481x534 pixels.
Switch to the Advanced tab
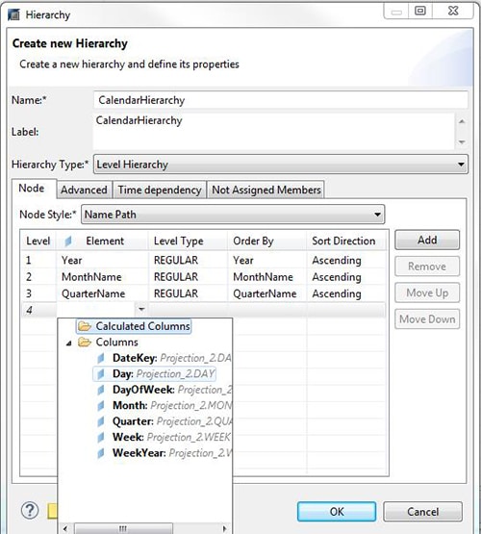click(x=84, y=191)
